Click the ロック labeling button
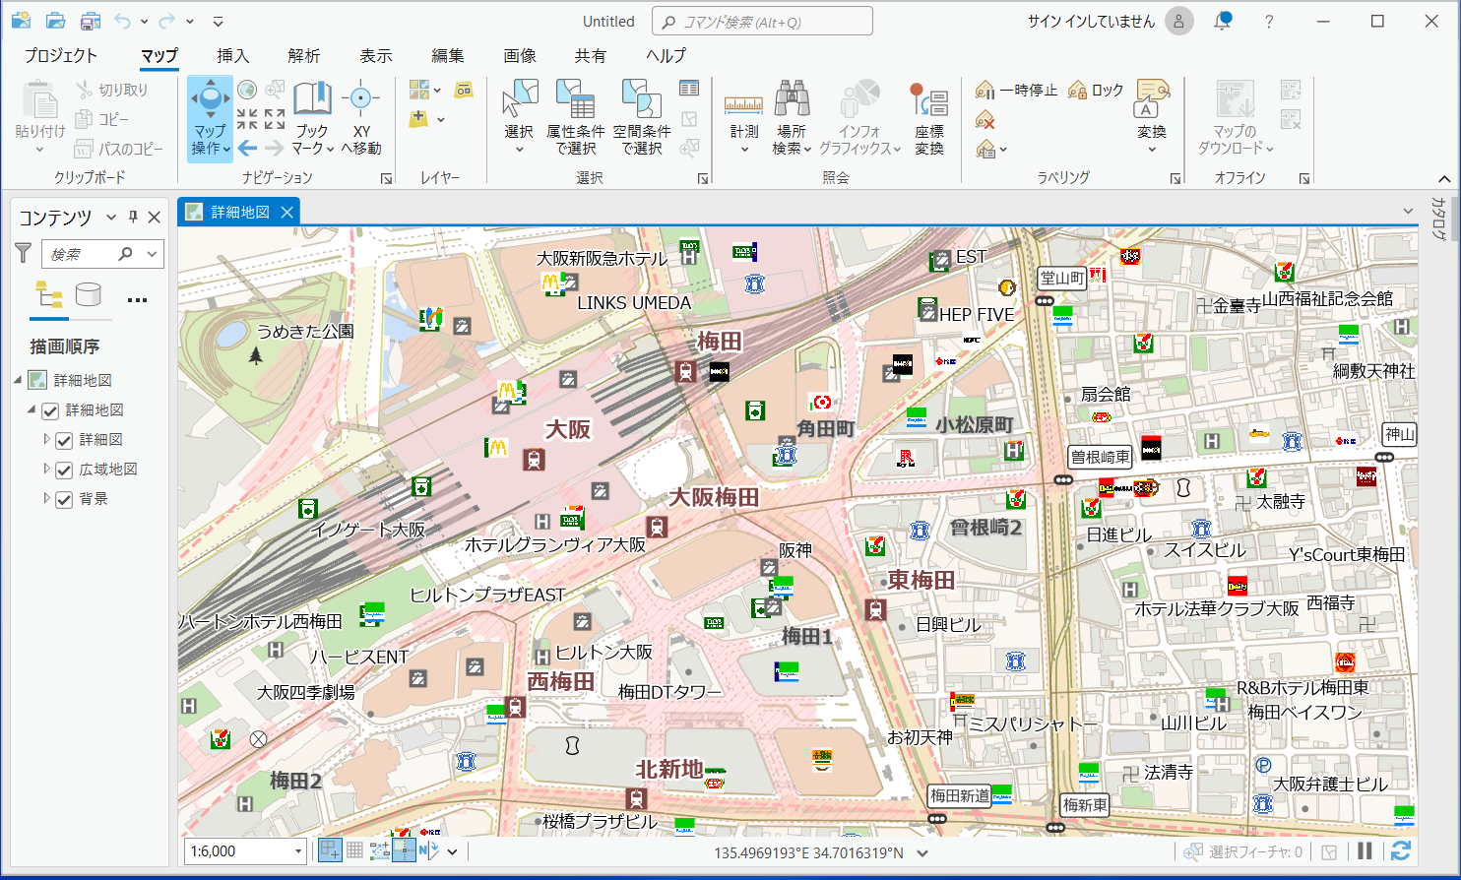 tap(1096, 90)
